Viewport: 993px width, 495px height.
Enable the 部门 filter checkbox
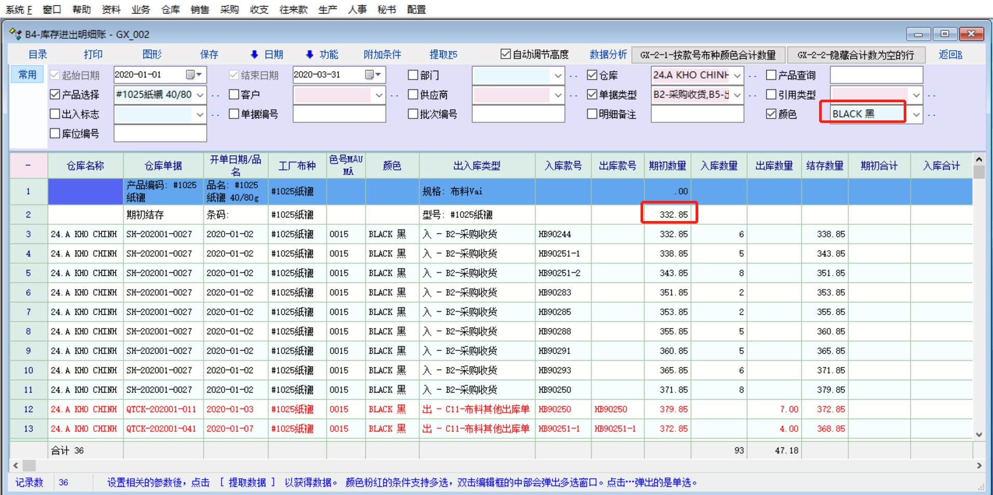tap(413, 75)
